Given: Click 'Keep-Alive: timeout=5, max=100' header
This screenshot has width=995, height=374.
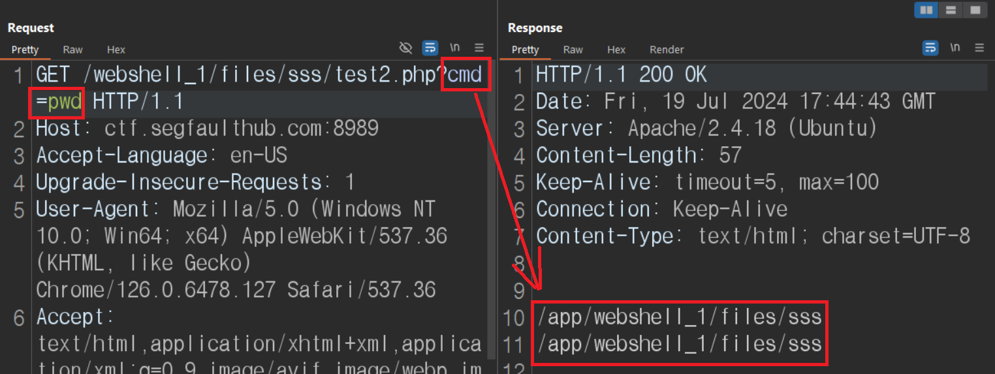Looking at the screenshot, I should (x=707, y=182).
